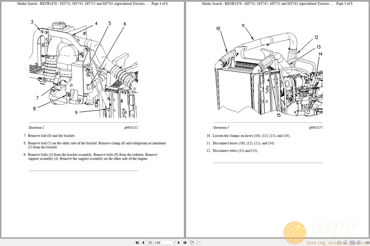Select the single page view mode
This screenshot has width=370, height=246.
[339, 243]
